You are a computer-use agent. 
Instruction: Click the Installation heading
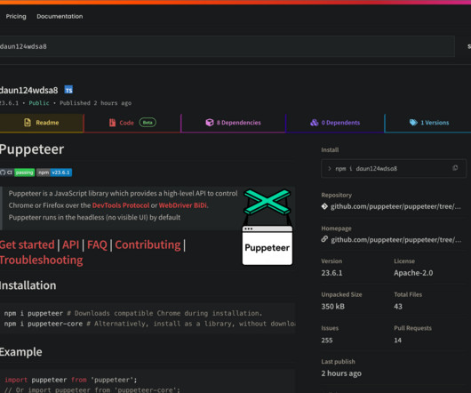tap(28, 285)
